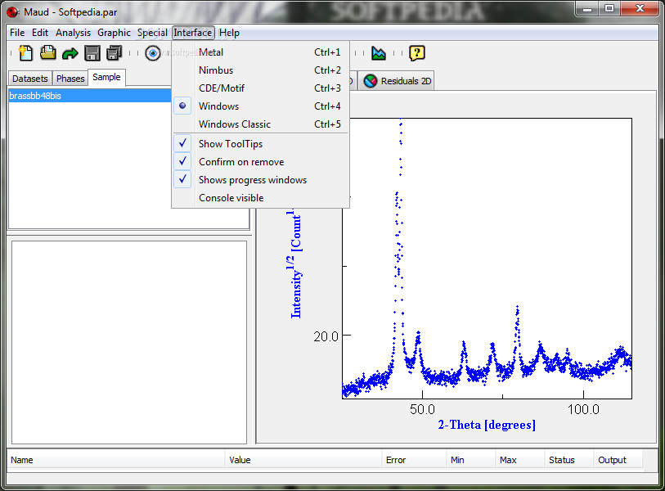Open the Analysis menu
This screenshot has height=491, width=665.
pyautogui.click(x=73, y=33)
